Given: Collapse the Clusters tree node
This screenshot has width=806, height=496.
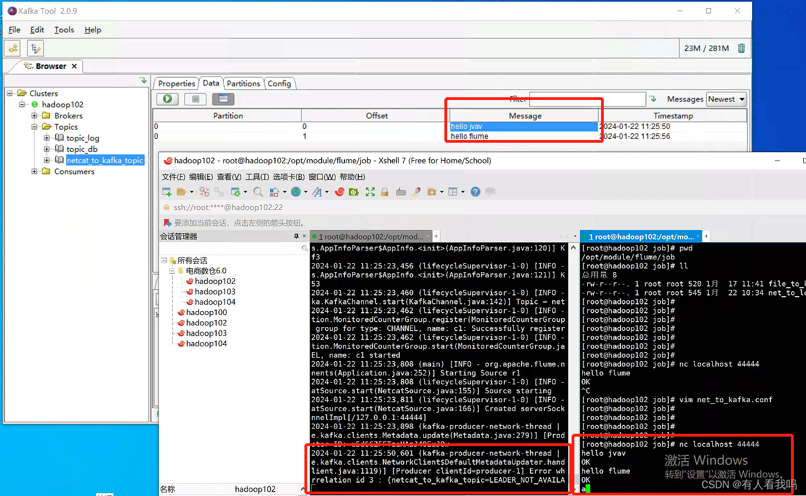Looking at the screenshot, I should [10, 93].
